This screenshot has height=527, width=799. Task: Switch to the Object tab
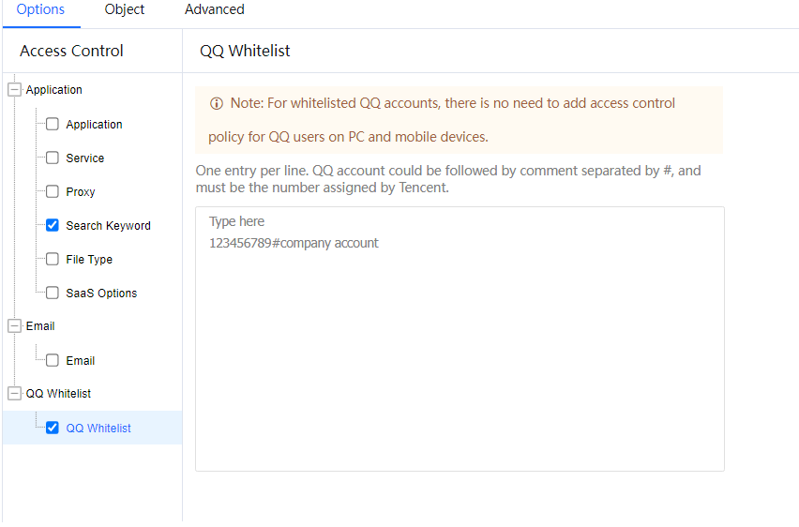point(125,9)
